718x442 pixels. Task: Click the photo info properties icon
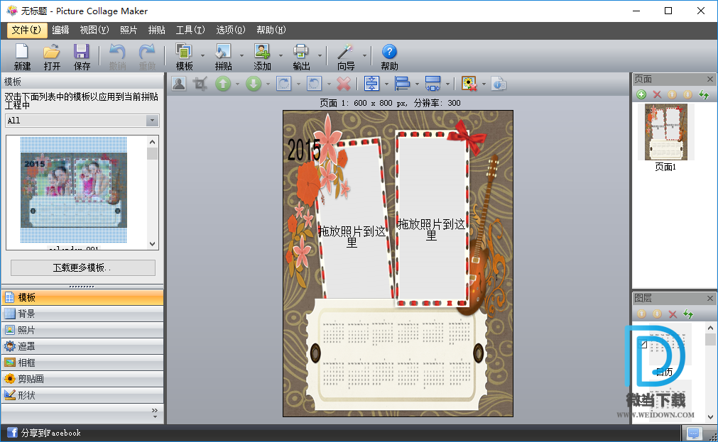[499, 84]
